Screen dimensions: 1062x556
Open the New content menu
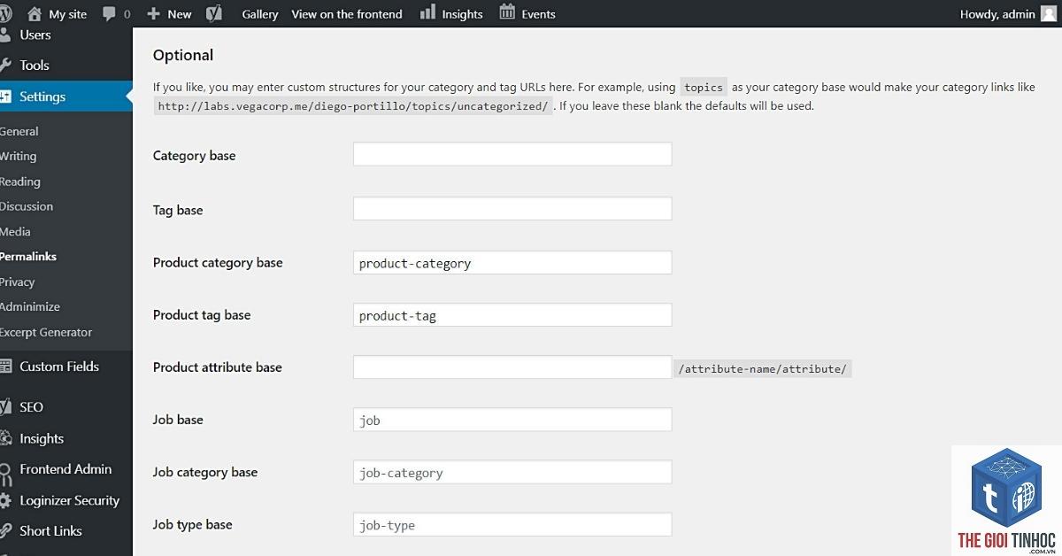click(x=180, y=14)
